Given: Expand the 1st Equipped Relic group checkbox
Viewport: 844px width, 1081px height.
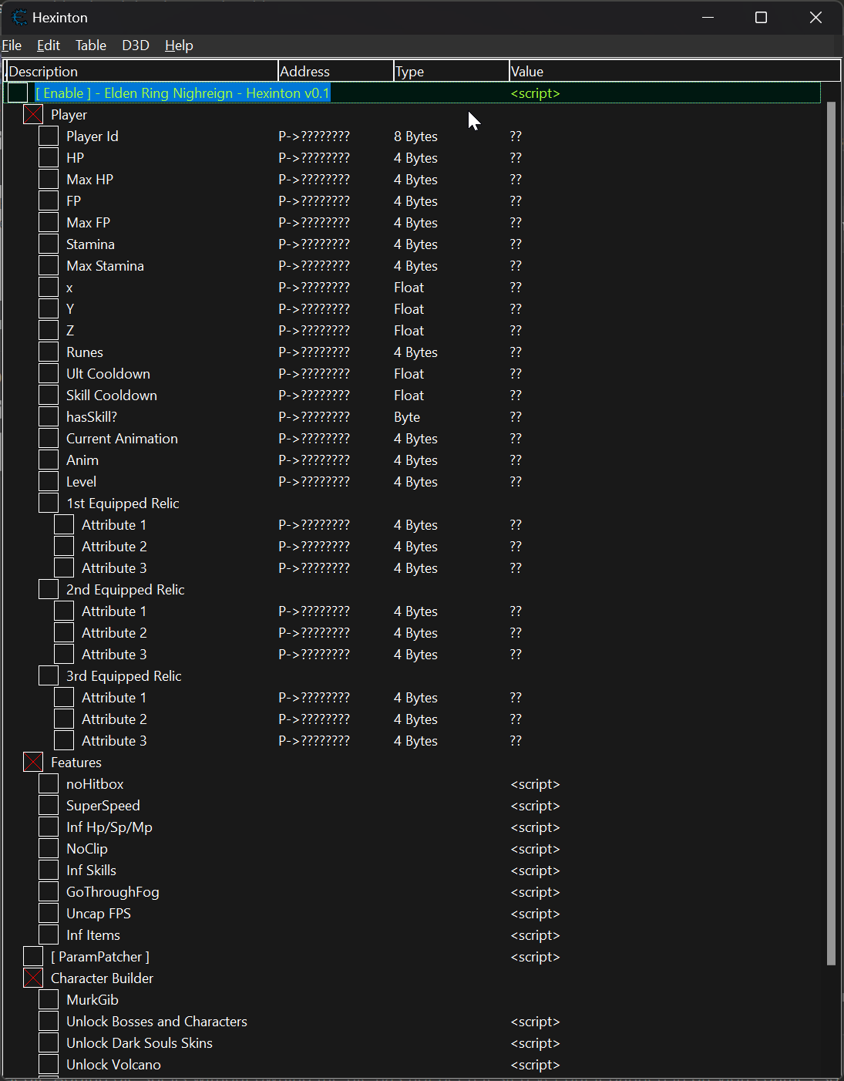Looking at the screenshot, I should (49, 503).
